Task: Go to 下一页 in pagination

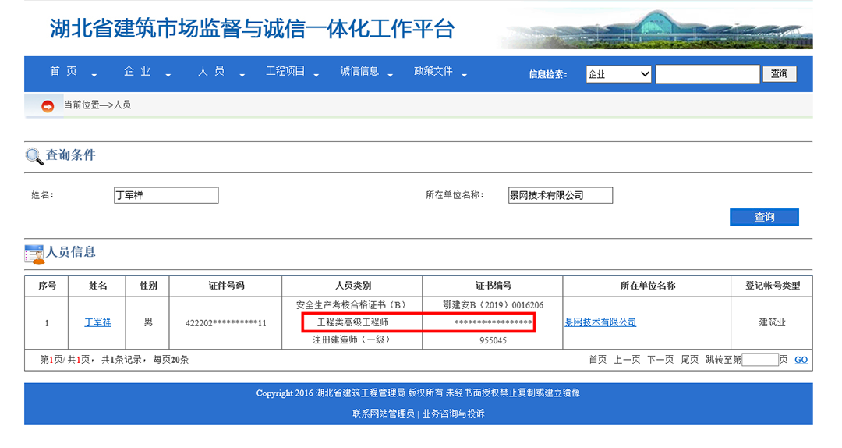Action: (x=660, y=360)
